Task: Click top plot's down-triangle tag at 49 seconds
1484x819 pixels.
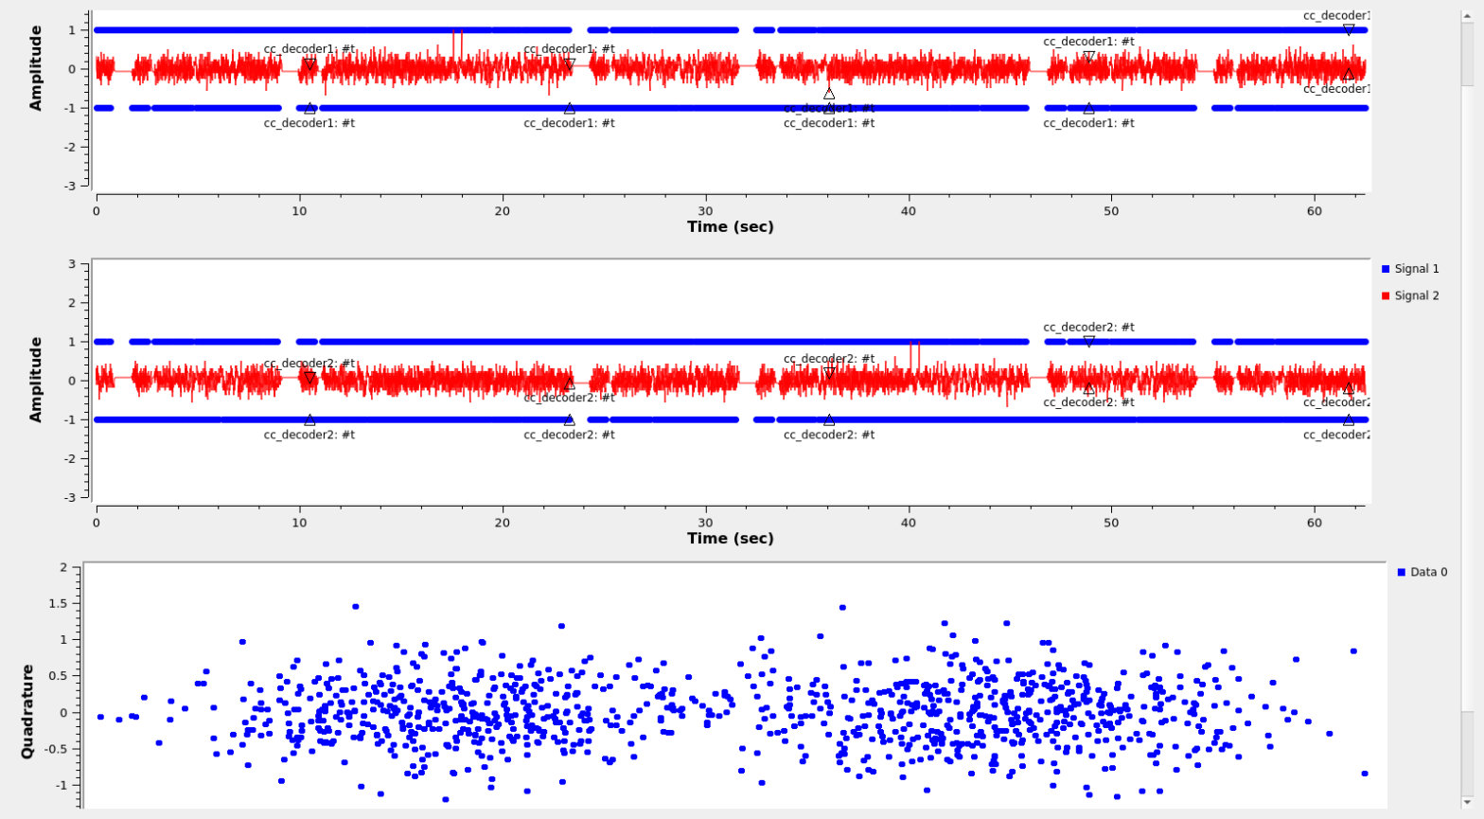Action: point(1088,58)
